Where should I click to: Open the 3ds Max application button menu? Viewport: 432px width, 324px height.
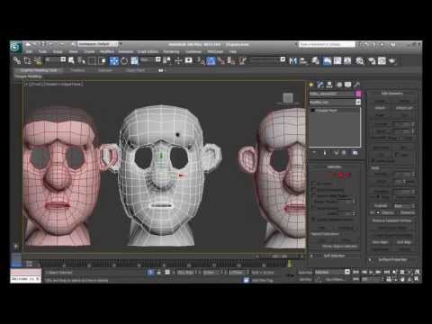tap(15, 47)
